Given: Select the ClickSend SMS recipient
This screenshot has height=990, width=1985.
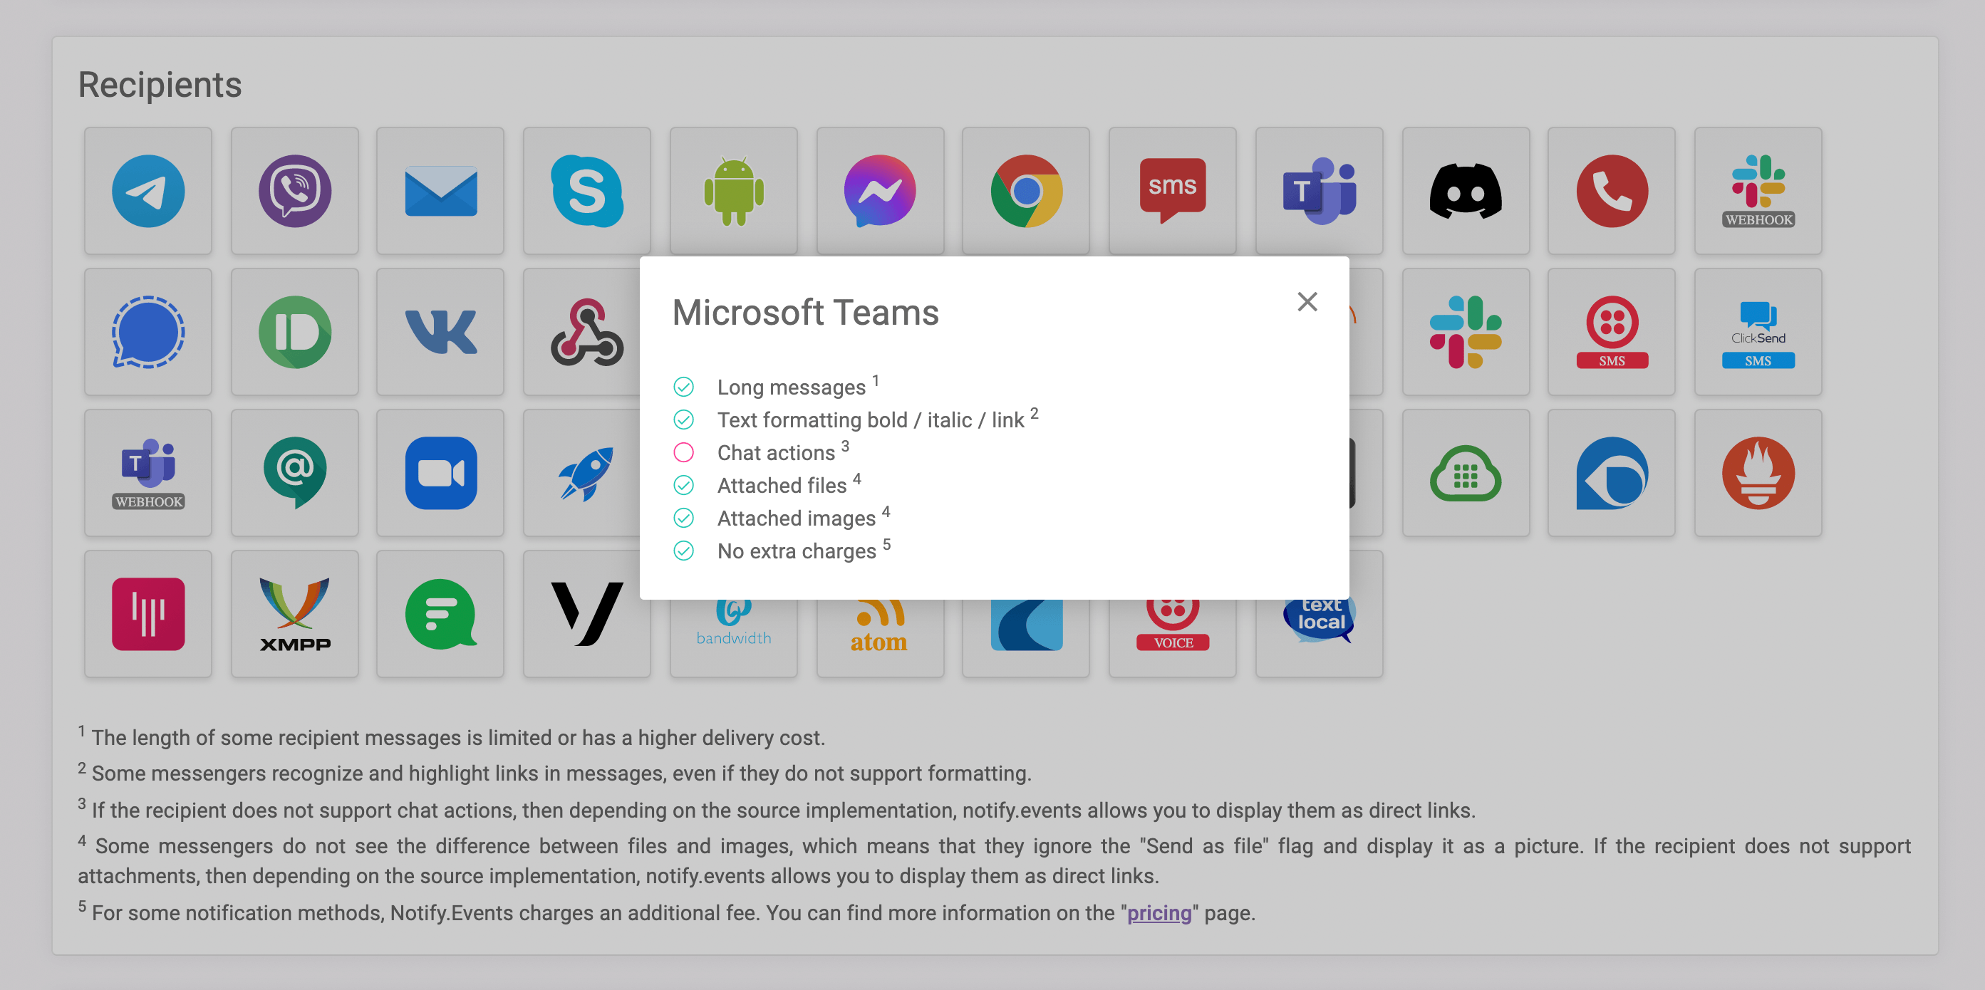Looking at the screenshot, I should (1758, 331).
